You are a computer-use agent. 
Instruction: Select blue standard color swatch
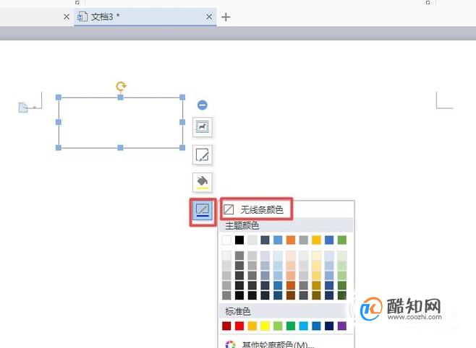click(316, 326)
